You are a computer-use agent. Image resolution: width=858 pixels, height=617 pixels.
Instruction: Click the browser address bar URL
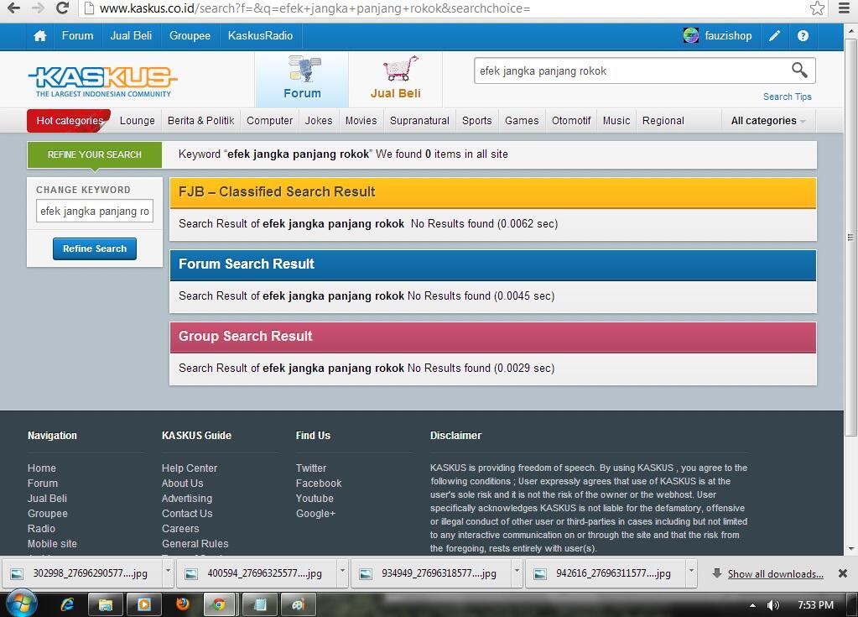(315, 8)
